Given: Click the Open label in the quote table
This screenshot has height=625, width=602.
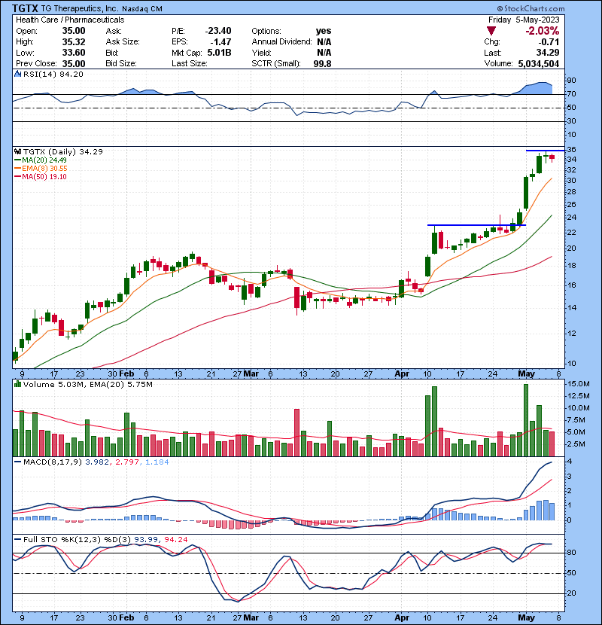Looking at the screenshot, I should click(26, 31).
